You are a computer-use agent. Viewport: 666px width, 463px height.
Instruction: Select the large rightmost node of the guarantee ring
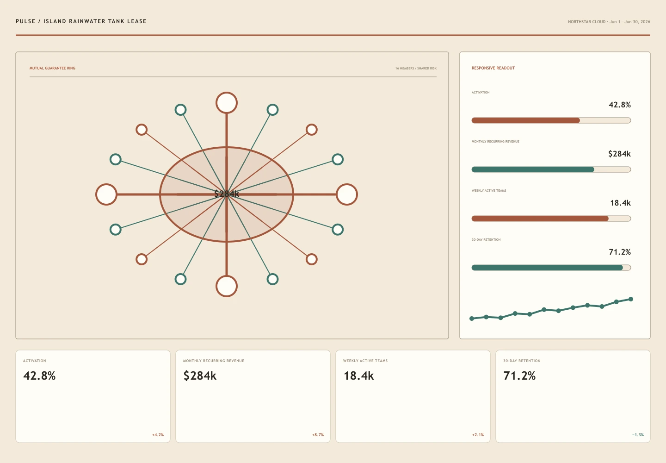(347, 194)
